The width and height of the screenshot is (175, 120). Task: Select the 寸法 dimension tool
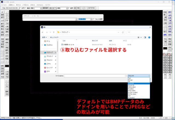(7, 23)
